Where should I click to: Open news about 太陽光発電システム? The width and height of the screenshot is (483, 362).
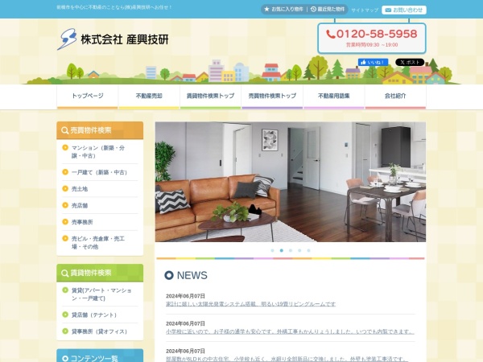(250, 304)
